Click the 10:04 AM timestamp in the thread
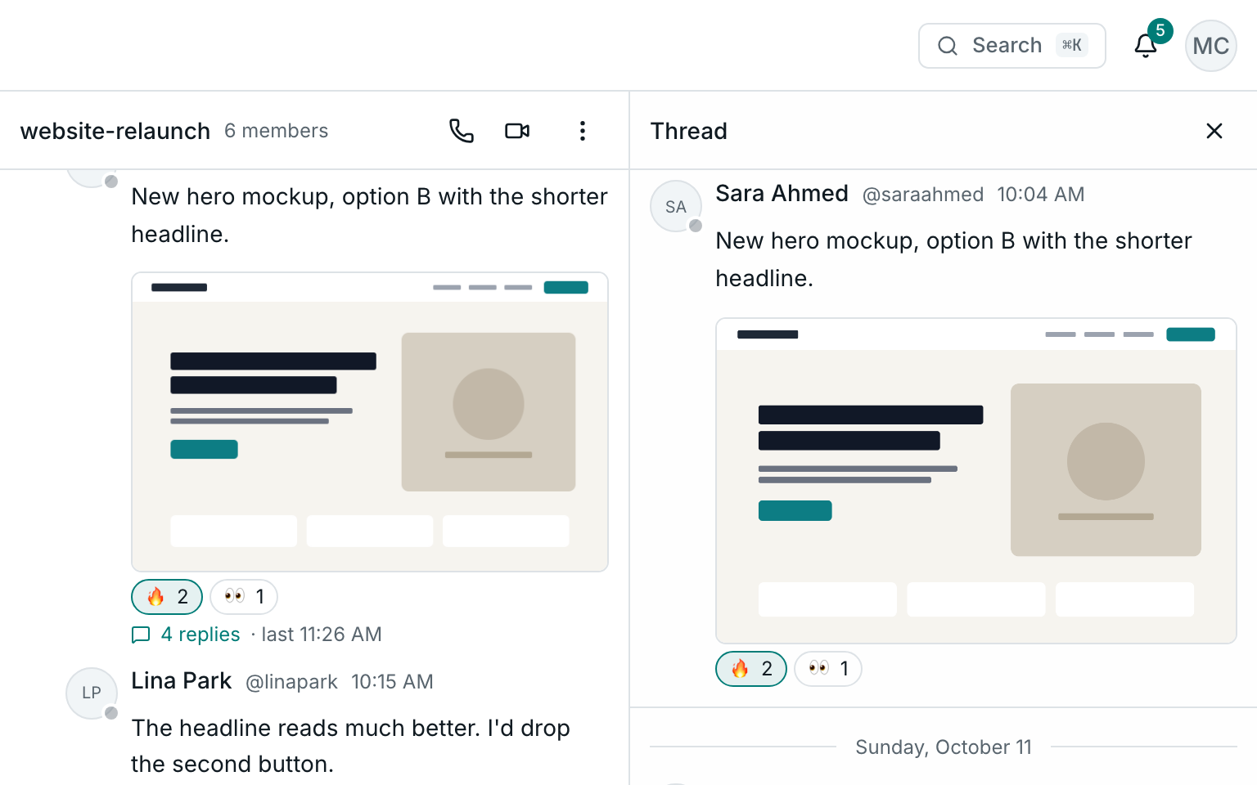This screenshot has height=785, width=1257. coord(1041,195)
